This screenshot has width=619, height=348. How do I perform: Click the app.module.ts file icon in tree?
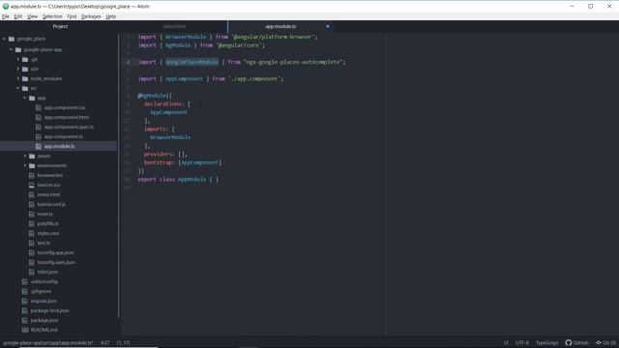(x=39, y=146)
